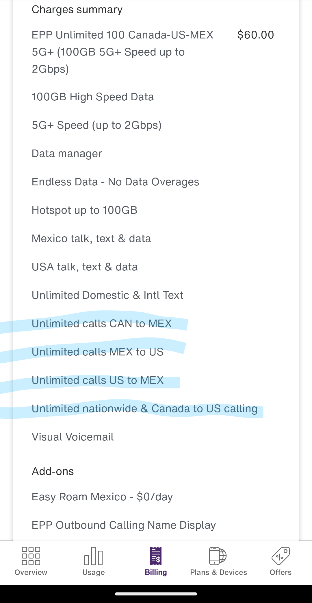The image size is (312, 603).
Task: Select the Hotspot up to 100GB line
Action: tap(84, 210)
